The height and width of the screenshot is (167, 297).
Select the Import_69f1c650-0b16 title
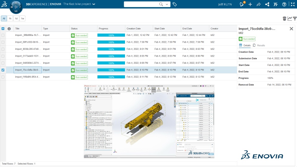[x=28, y=42]
